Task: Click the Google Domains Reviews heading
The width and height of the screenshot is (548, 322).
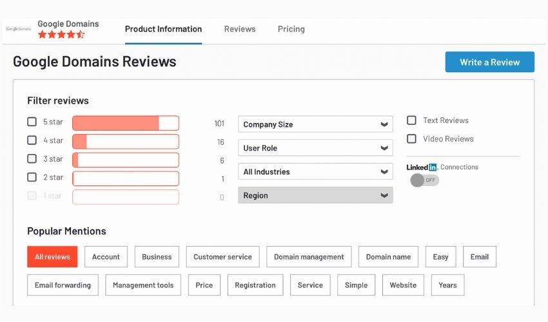Action: [x=95, y=61]
